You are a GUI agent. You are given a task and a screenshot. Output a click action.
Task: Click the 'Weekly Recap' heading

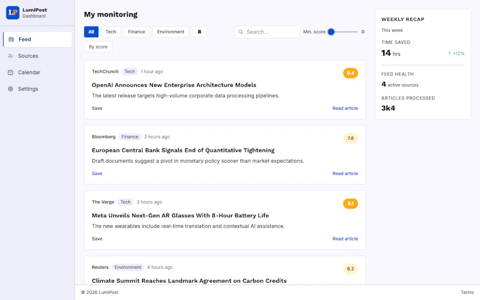403,19
